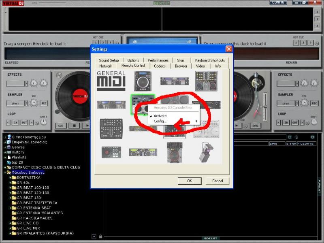
Task: Click right deck hot cue 3
Action: (310, 43)
